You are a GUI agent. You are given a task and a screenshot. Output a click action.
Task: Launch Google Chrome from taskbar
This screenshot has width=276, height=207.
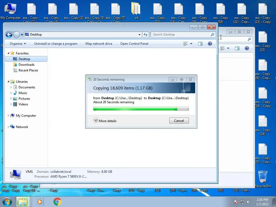[57, 202]
